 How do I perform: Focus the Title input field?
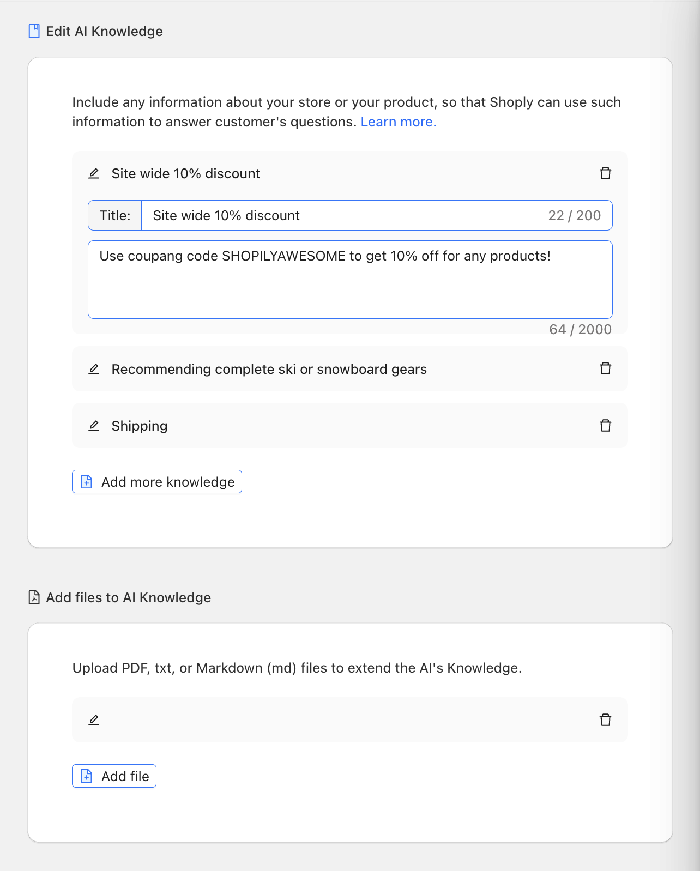click(x=343, y=215)
